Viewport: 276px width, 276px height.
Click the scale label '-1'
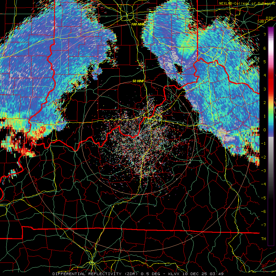263,144
